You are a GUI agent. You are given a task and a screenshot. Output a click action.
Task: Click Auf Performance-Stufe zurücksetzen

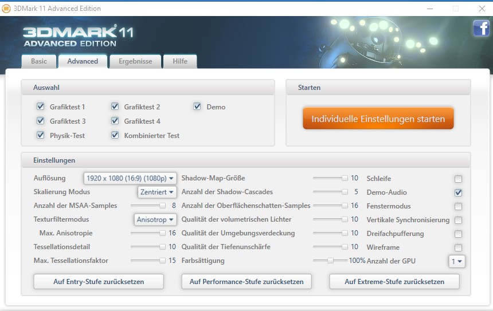click(246, 281)
